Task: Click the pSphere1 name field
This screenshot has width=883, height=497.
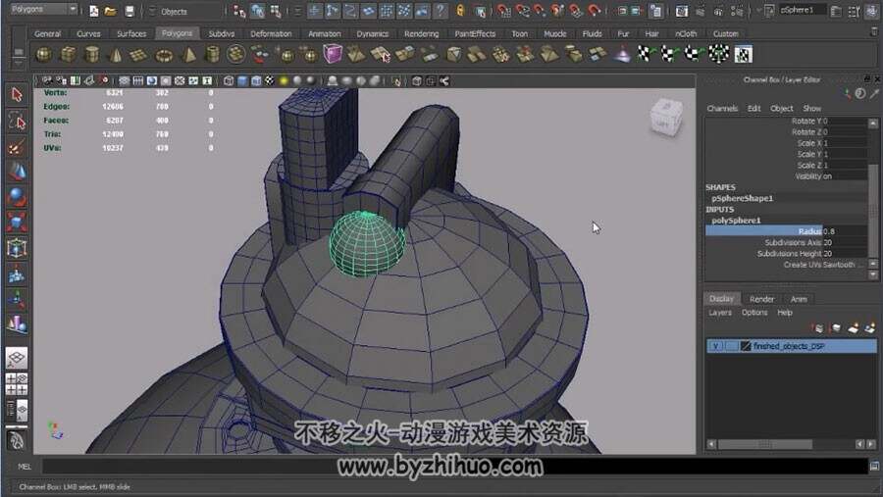Action: click(x=803, y=10)
